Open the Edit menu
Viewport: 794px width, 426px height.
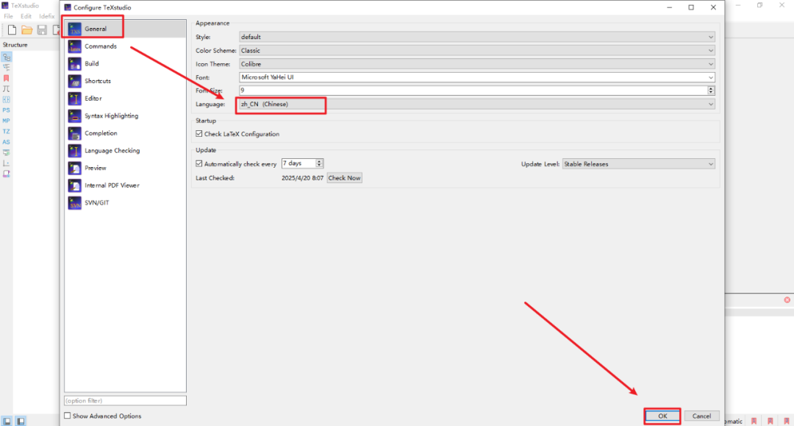point(26,16)
